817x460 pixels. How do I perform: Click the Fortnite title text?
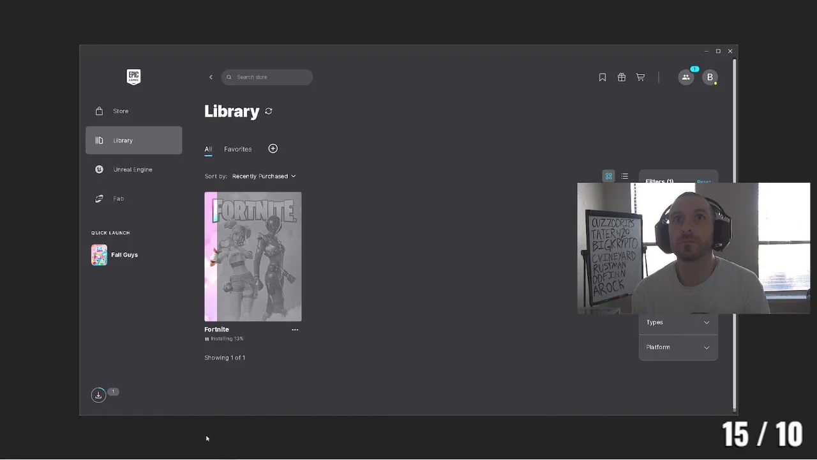(x=216, y=330)
